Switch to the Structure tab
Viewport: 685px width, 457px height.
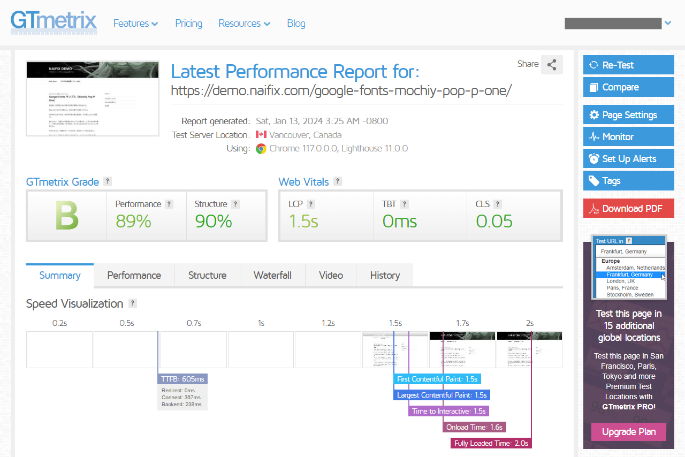coord(207,275)
